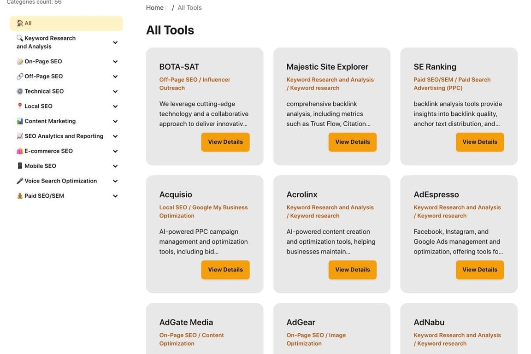Click the AdGate Media card title
The width and height of the screenshot is (531, 354).
click(186, 322)
